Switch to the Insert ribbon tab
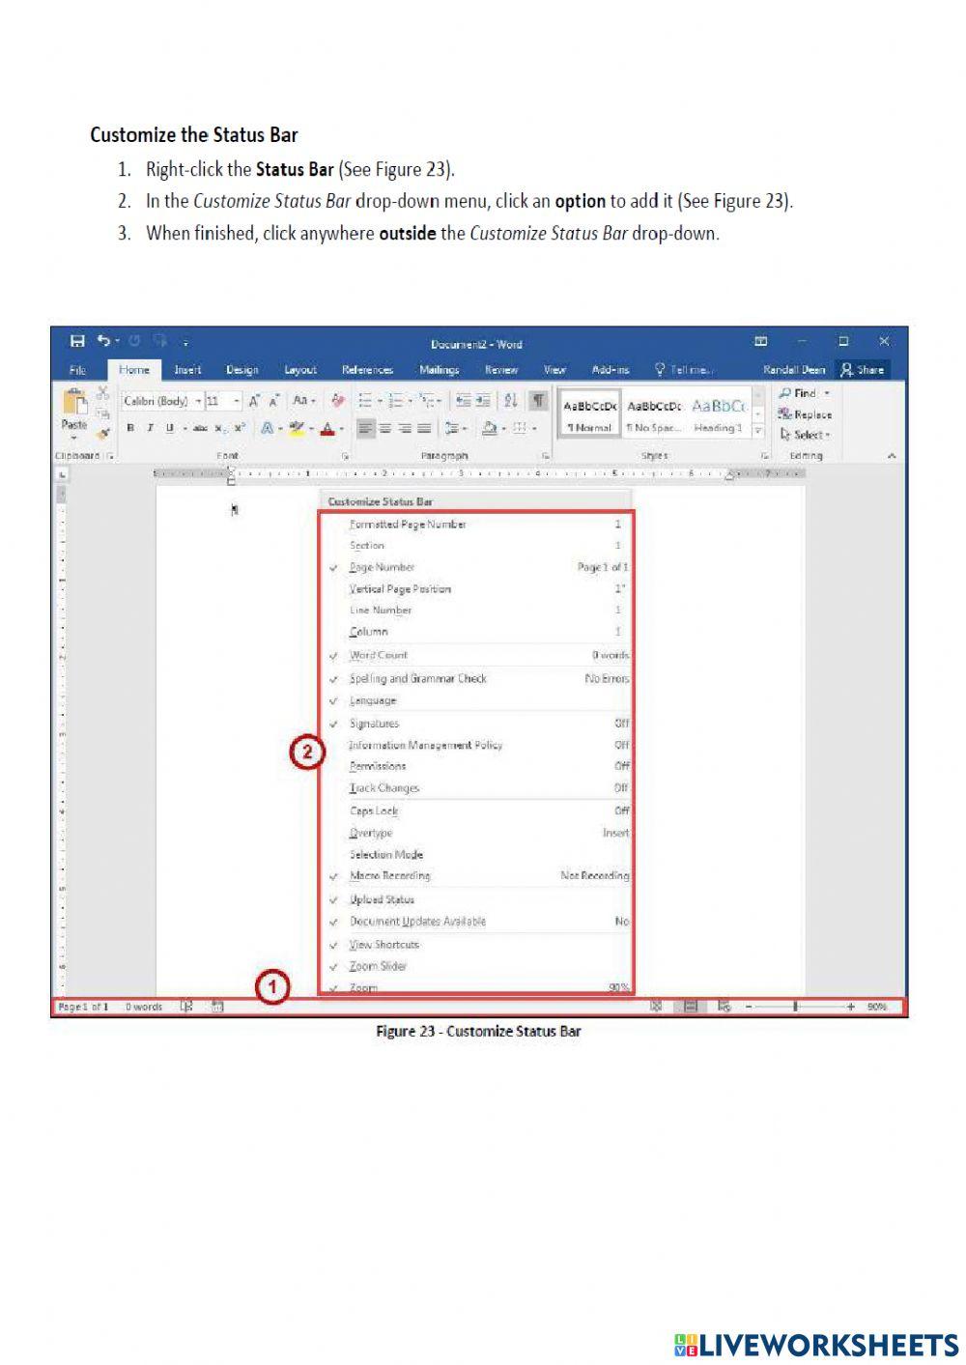This screenshot has height=1365, width=966. (186, 369)
